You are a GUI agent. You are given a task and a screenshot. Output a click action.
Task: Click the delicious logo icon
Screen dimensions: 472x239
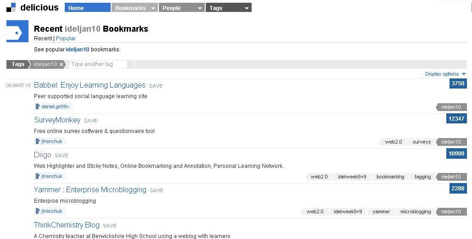click(x=11, y=8)
